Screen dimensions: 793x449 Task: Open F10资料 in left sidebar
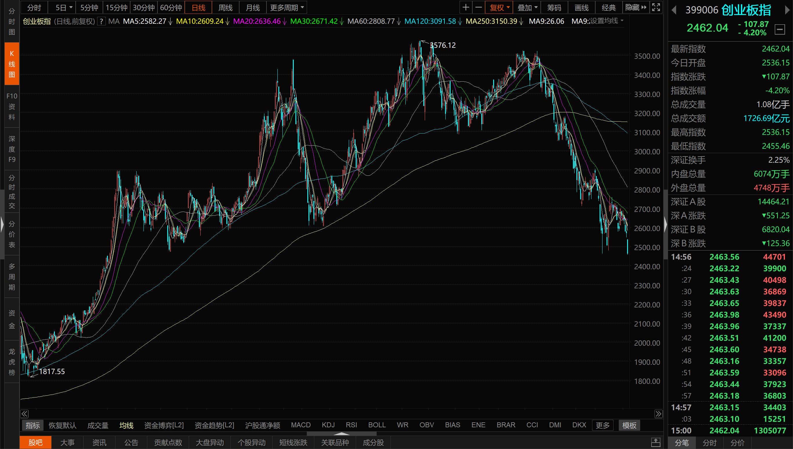coord(12,107)
